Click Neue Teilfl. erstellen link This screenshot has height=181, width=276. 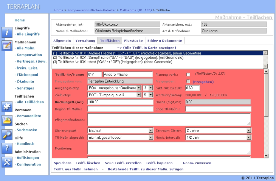click(x=123, y=163)
